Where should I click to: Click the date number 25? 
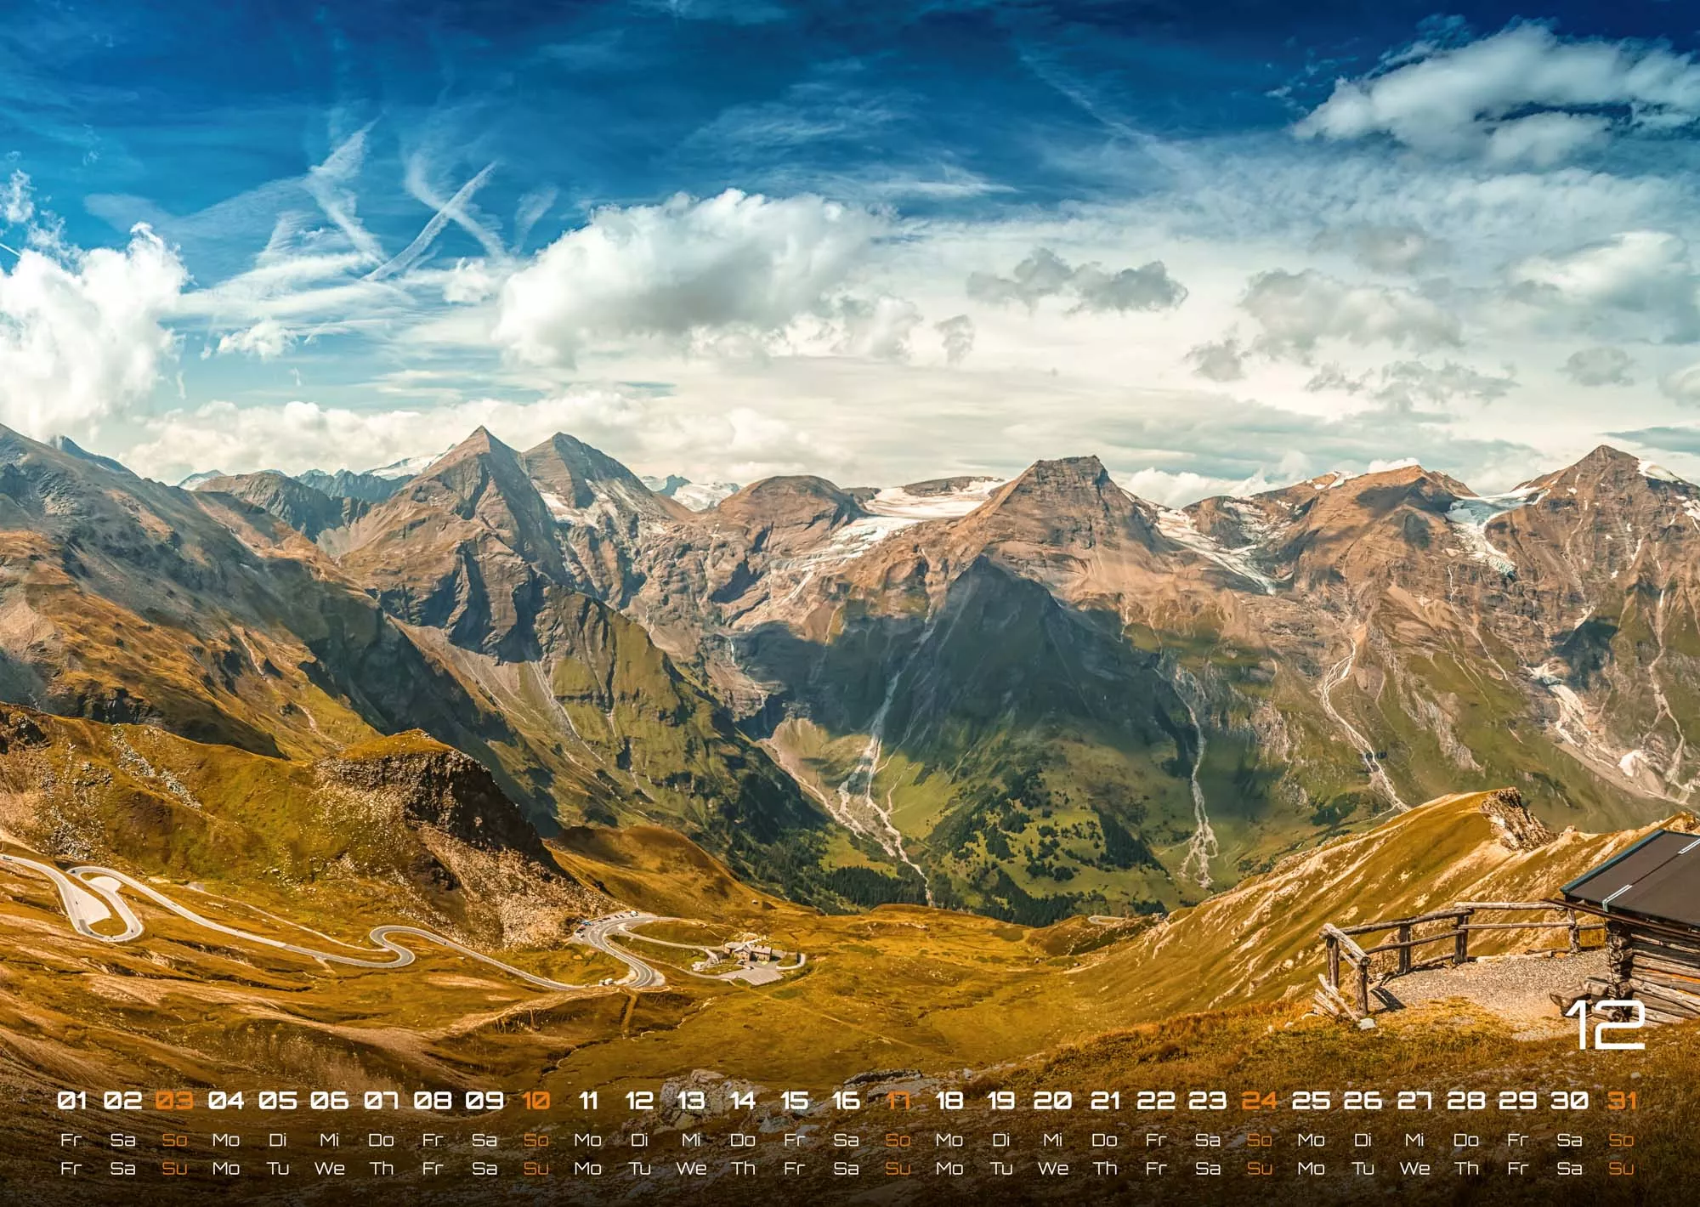(x=1311, y=1101)
